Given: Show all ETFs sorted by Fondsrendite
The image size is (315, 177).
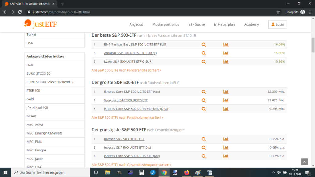Looking at the screenshot, I should tap(126, 70).
